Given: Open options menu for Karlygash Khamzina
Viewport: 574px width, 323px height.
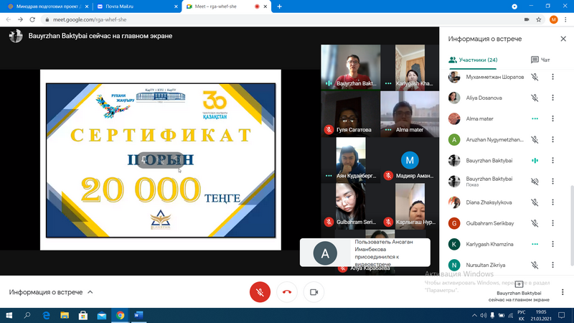Looking at the screenshot, I should [552, 244].
